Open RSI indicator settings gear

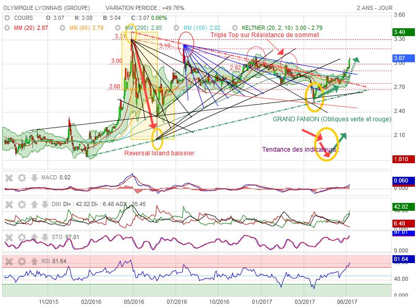(x=22, y=261)
